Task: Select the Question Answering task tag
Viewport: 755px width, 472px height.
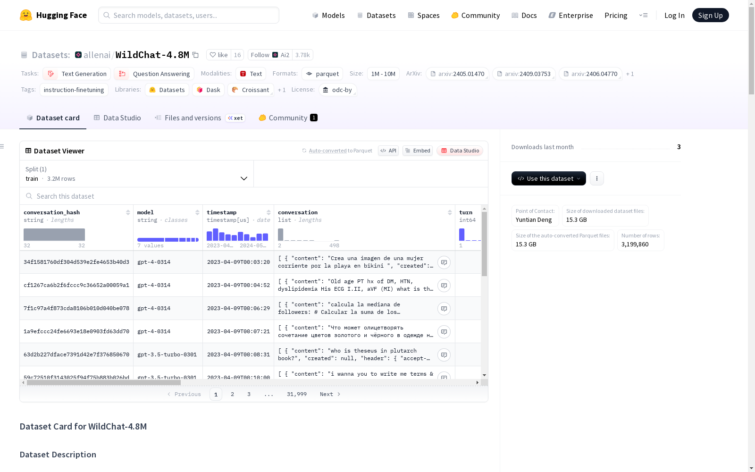Action: [x=154, y=74]
